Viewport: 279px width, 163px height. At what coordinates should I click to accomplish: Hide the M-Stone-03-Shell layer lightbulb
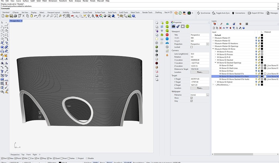tap(256, 65)
